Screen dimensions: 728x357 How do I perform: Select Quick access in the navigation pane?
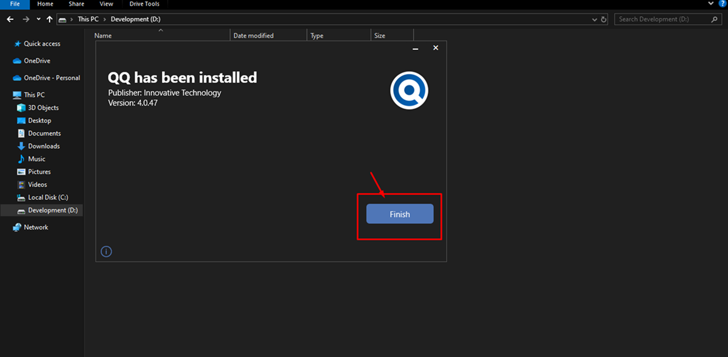pos(42,44)
